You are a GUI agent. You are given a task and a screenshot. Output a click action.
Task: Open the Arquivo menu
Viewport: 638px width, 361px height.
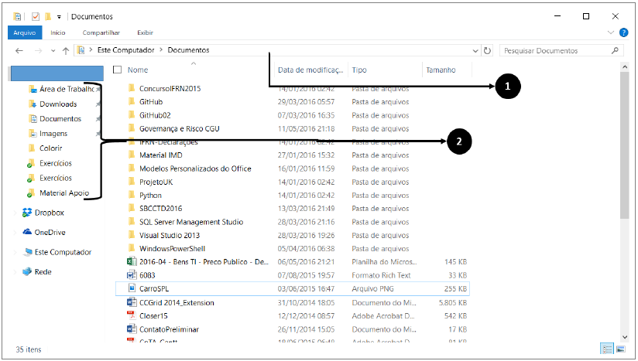[x=25, y=32]
